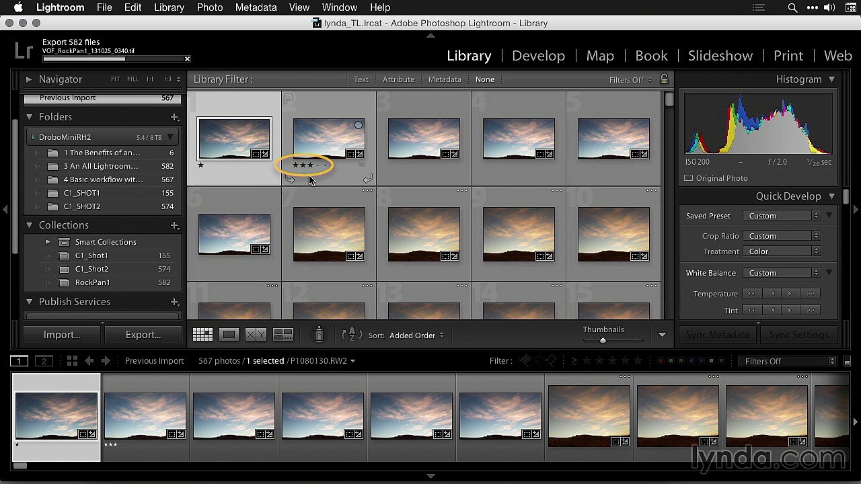Viewport: 861px width, 484px height.
Task: Cancel the Export 582 files progress
Action: [187, 59]
